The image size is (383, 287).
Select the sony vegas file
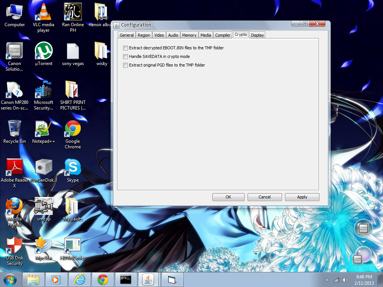pos(73,54)
